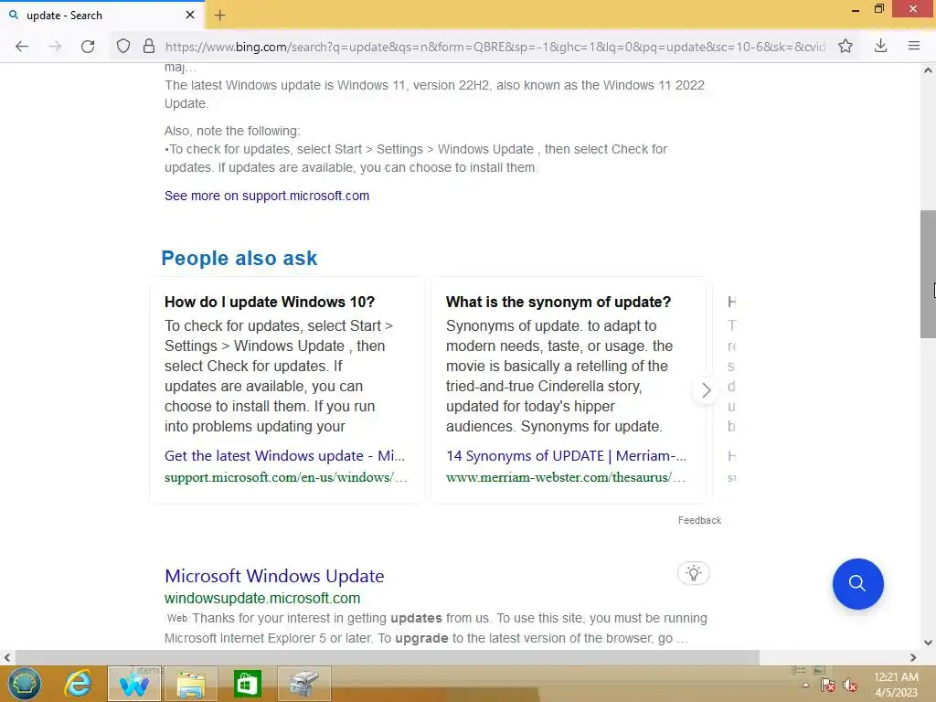Click the Feedback link
This screenshot has width=936, height=702.
coord(699,520)
